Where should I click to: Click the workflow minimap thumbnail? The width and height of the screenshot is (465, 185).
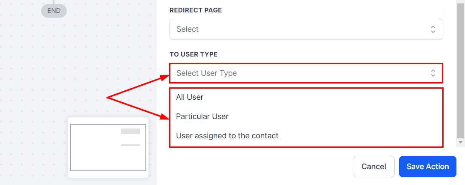coord(108,147)
